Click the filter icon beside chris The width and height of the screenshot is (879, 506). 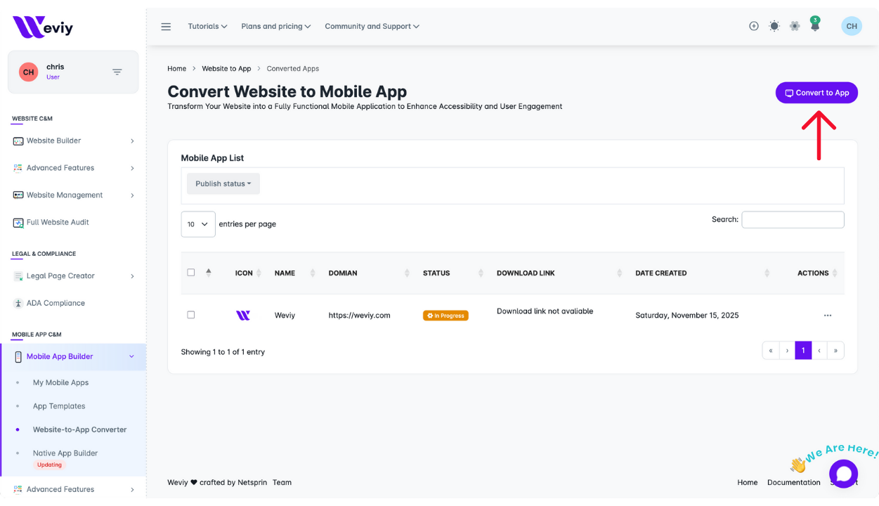[117, 72]
